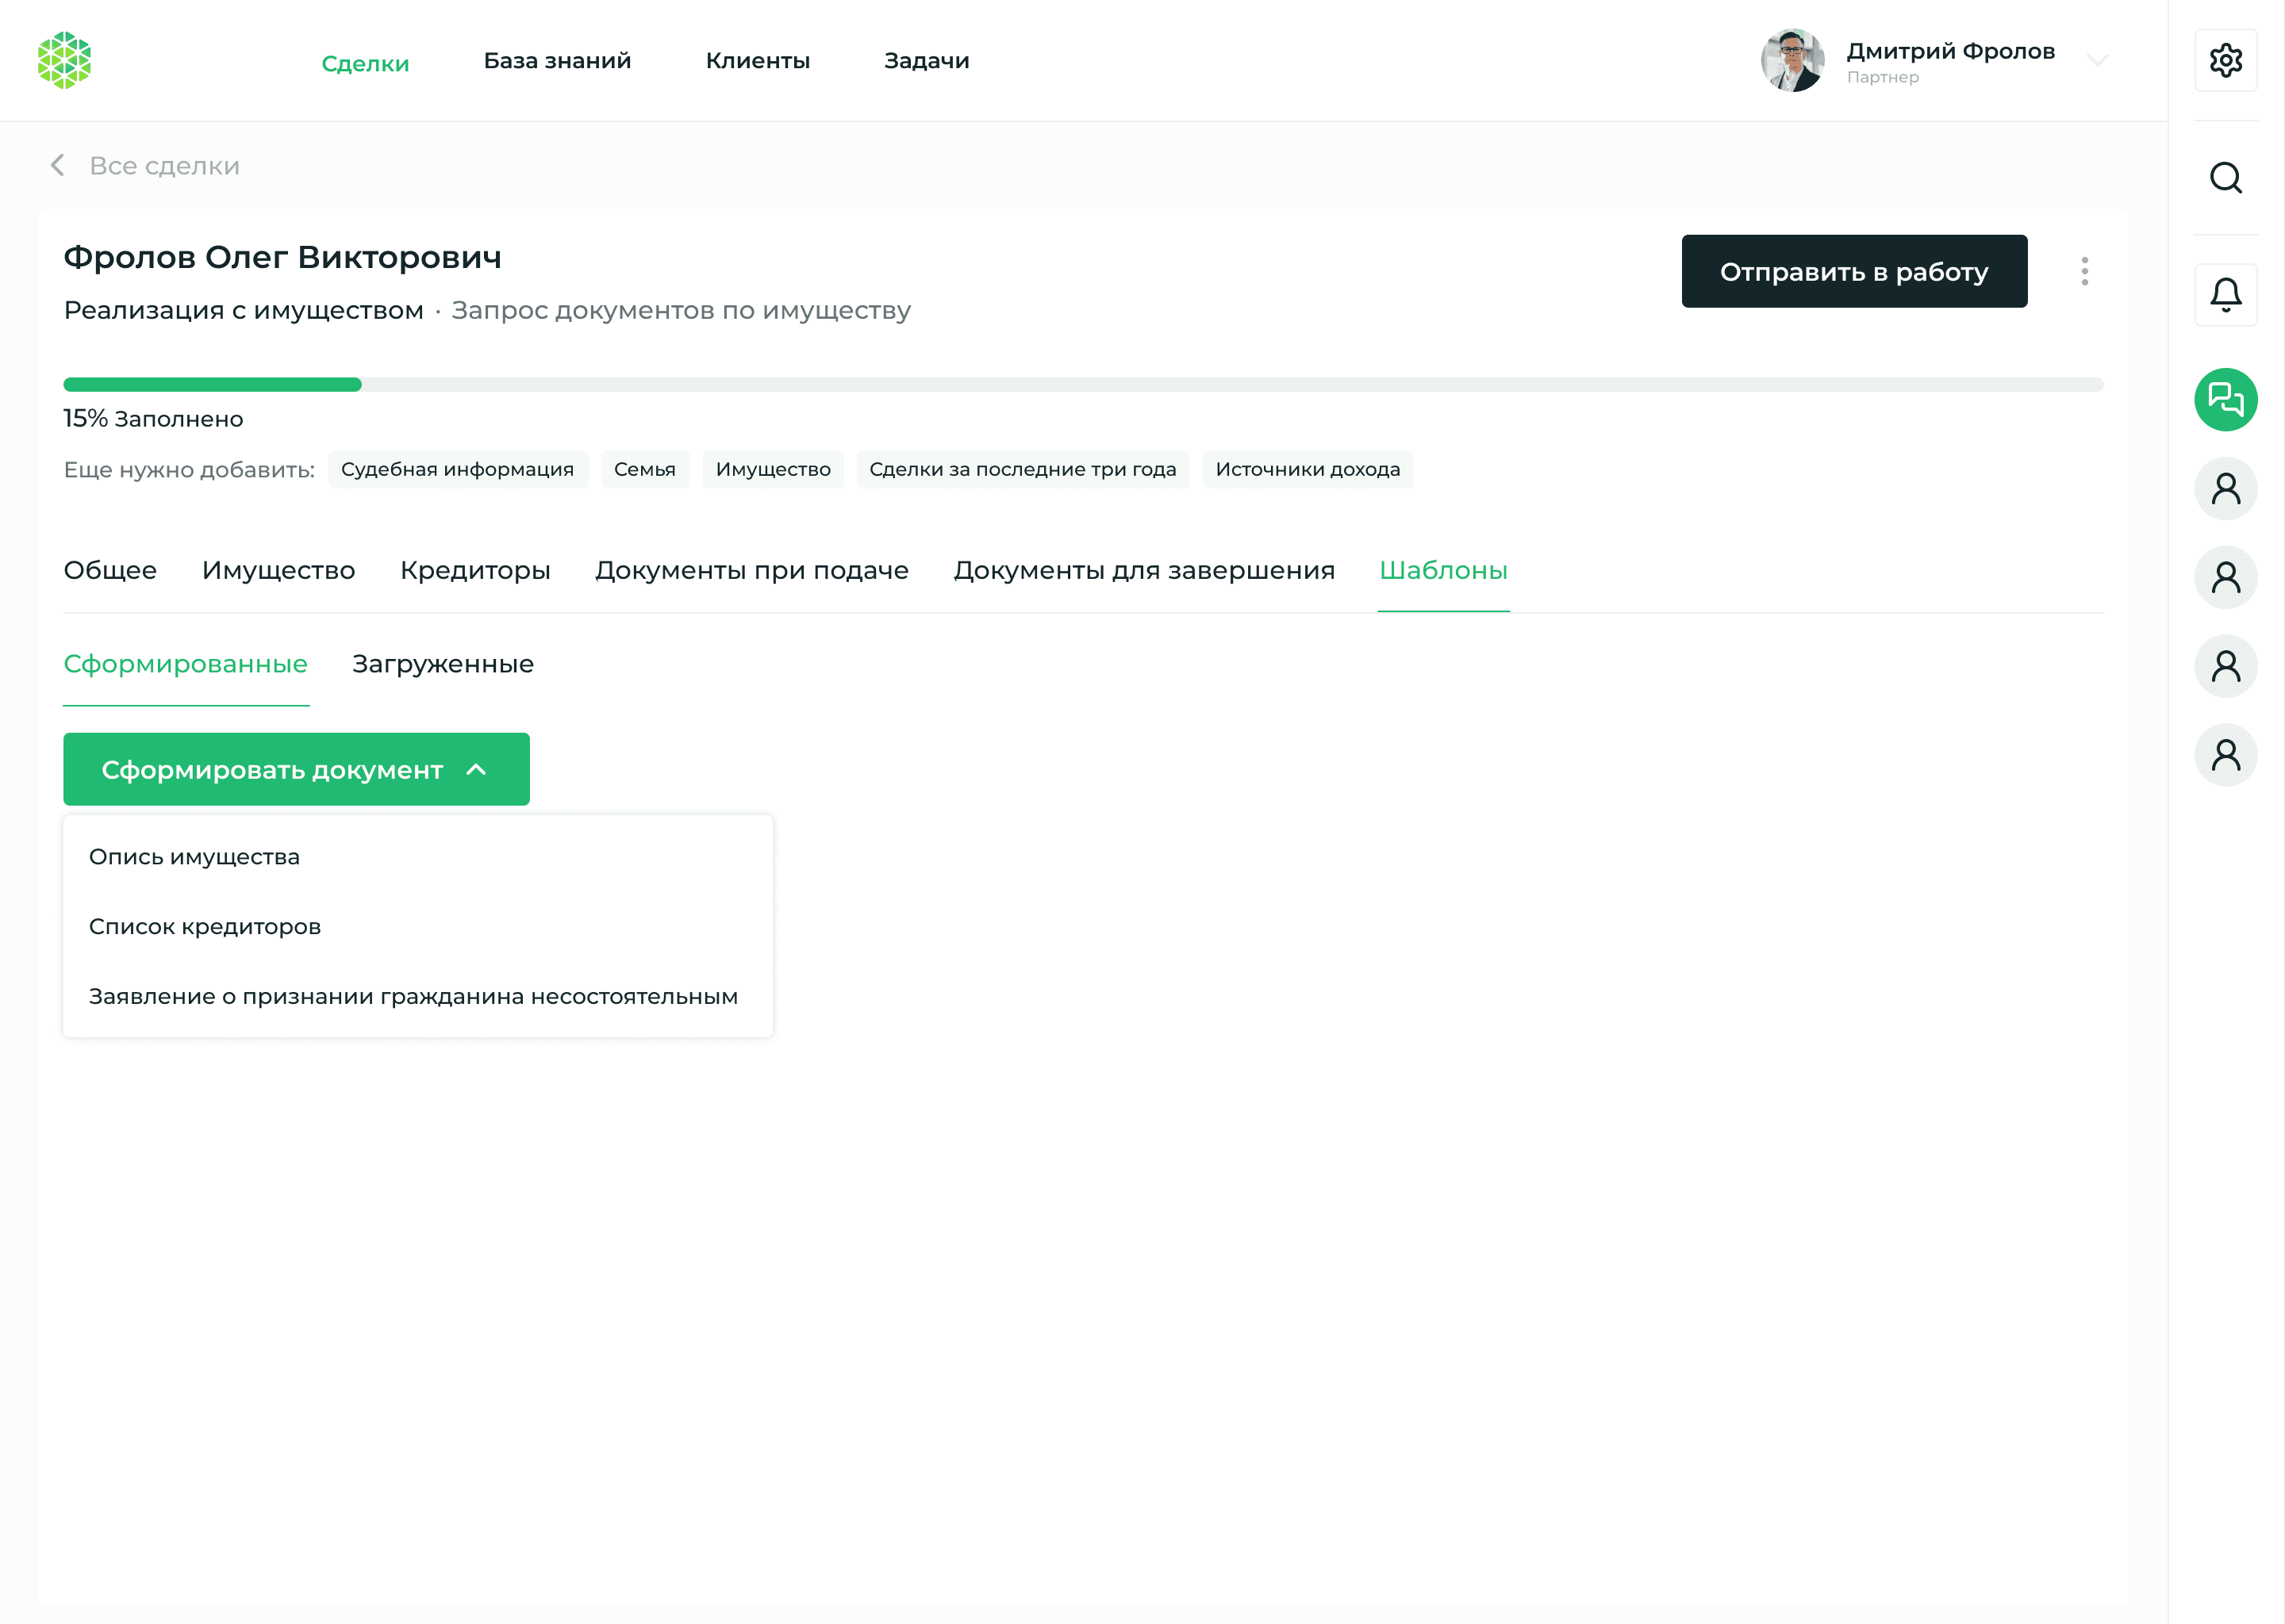Switch to the Имущество tab
Screen dimensions: 2285x1624
click(278, 570)
